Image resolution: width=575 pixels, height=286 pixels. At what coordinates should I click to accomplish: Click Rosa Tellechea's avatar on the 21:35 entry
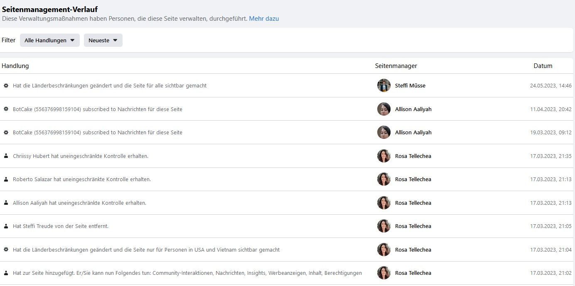coord(383,156)
